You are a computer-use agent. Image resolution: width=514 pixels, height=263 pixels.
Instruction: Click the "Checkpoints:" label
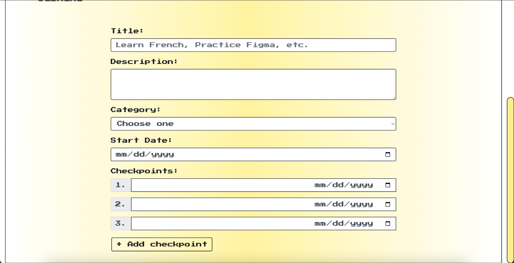coord(144,171)
